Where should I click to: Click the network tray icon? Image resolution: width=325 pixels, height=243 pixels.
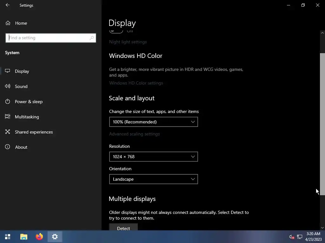[300, 237]
